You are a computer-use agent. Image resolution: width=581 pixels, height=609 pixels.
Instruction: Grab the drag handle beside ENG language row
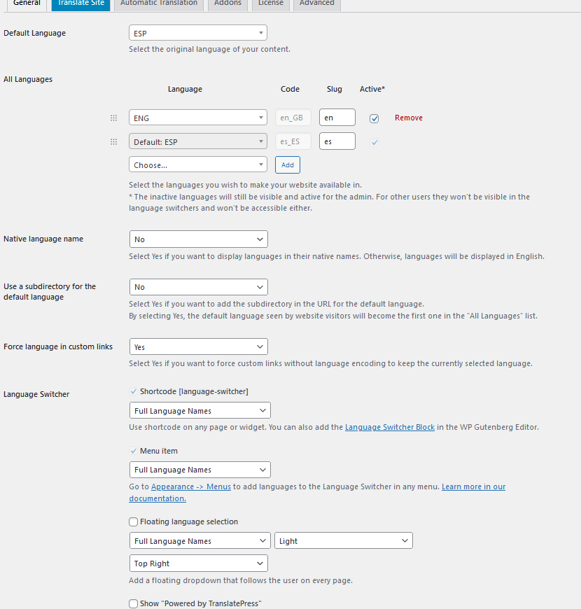tap(113, 118)
